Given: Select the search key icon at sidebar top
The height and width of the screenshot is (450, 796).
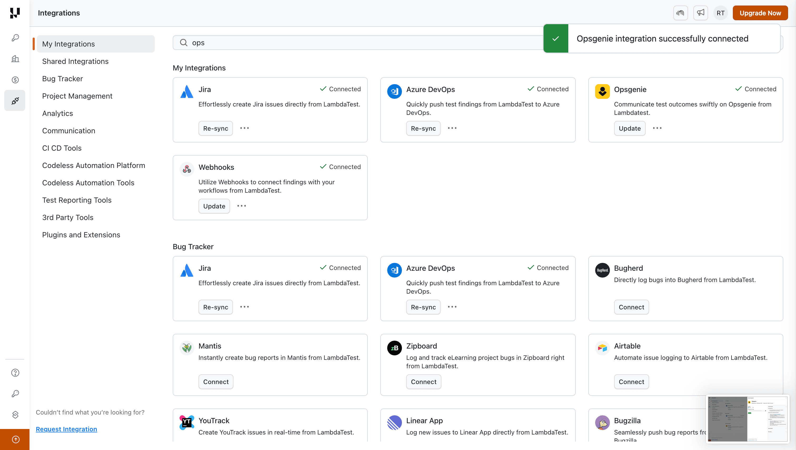Looking at the screenshot, I should (x=14, y=37).
